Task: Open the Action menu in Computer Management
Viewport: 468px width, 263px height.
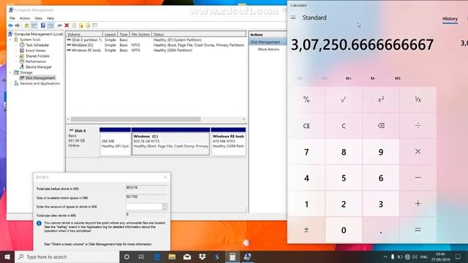Action: (25, 18)
